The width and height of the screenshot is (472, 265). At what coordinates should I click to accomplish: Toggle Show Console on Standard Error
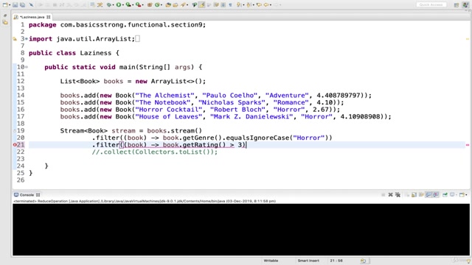436,195
